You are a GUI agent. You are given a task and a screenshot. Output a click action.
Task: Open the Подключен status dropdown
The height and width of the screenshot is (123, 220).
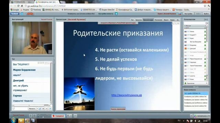pyautogui.click(x=196, y=83)
